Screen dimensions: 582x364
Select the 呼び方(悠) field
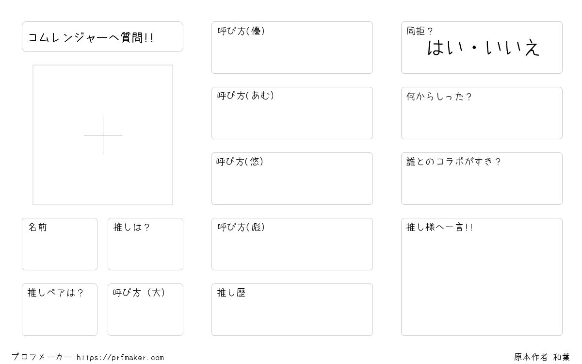pyautogui.click(x=292, y=179)
